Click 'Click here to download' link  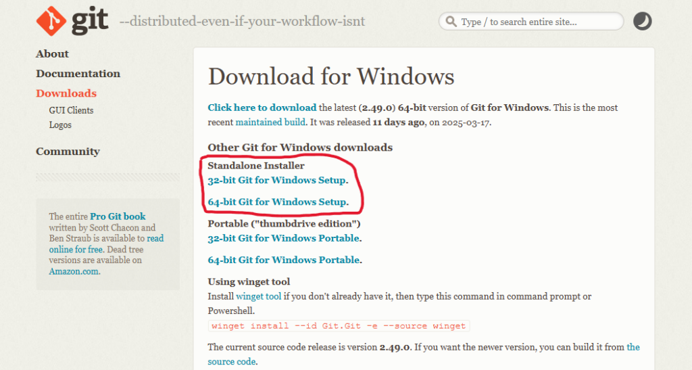point(262,108)
